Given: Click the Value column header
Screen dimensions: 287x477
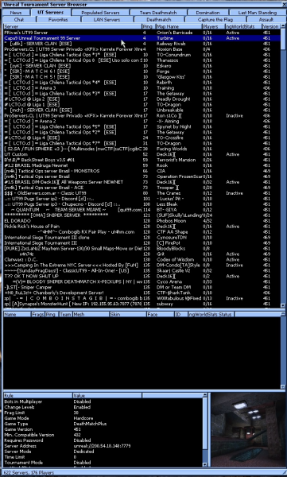Looking at the screenshot, I should 107,395.
